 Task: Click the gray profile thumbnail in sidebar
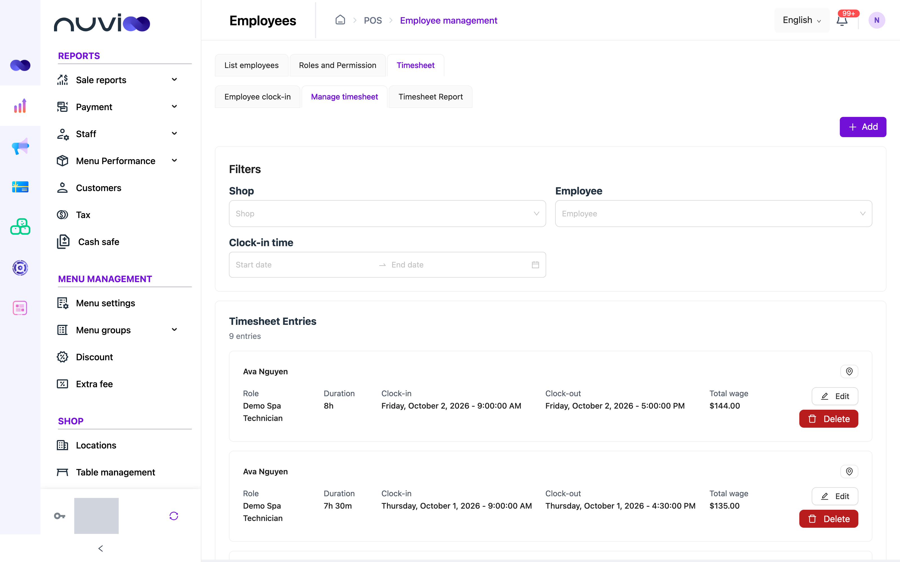[x=96, y=516]
